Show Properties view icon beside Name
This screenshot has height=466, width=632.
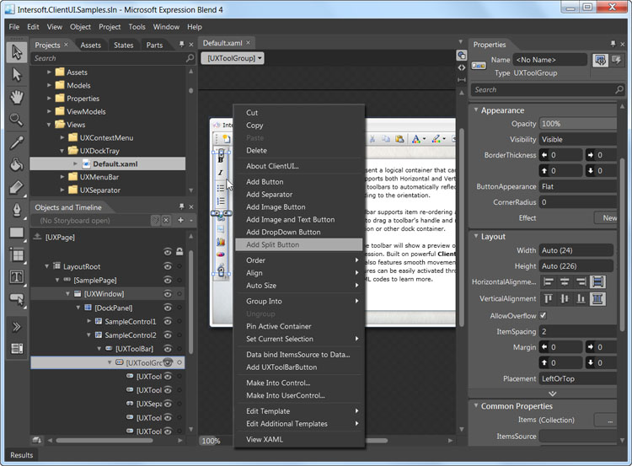point(600,61)
